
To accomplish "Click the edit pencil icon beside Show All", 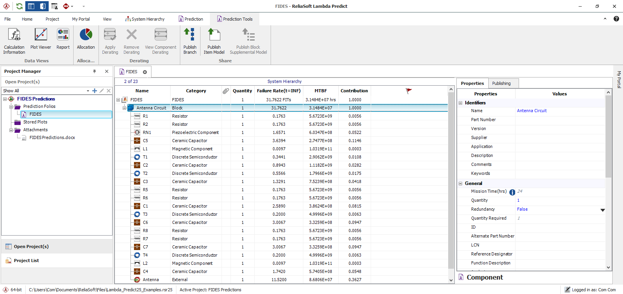I will pyautogui.click(x=102, y=91).
